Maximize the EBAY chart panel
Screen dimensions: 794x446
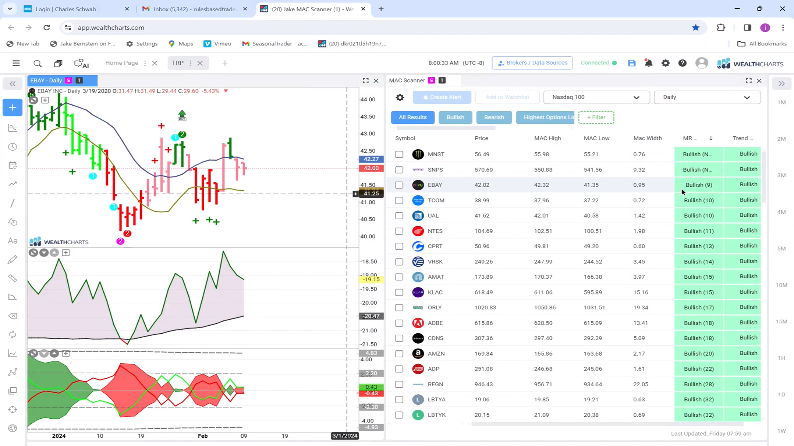[x=366, y=81]
